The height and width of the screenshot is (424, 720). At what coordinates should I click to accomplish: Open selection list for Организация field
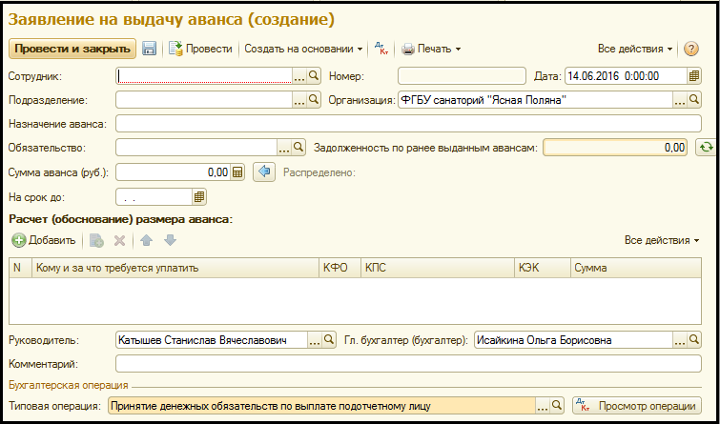click(x=680, y=99)
